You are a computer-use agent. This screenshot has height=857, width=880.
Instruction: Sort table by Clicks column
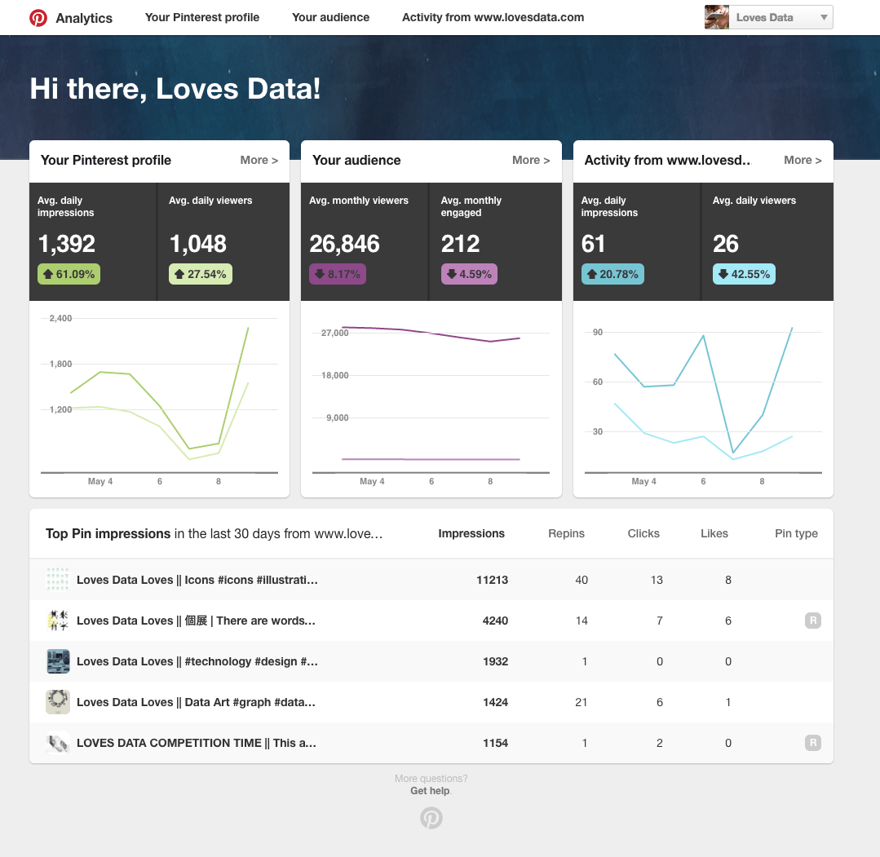click(x=643, y=533)
